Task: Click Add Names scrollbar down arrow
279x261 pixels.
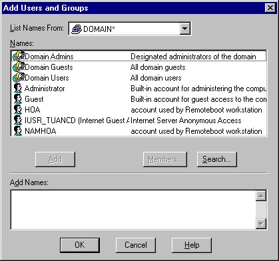Action: (x=261, y=224)
